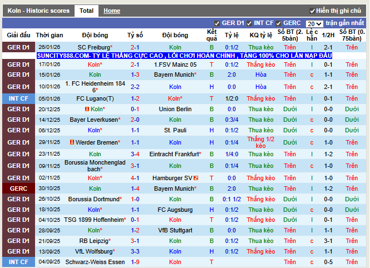Click the 0:3/4 handicap for Leverkusen match

231,120
